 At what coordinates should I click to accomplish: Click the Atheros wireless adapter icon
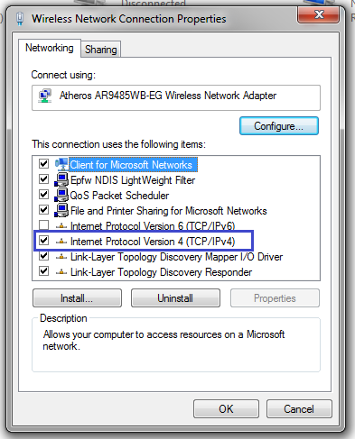(45, 96)
